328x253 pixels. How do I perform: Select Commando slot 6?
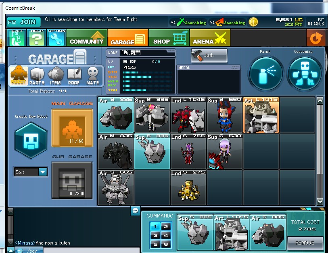click(166, 244)
